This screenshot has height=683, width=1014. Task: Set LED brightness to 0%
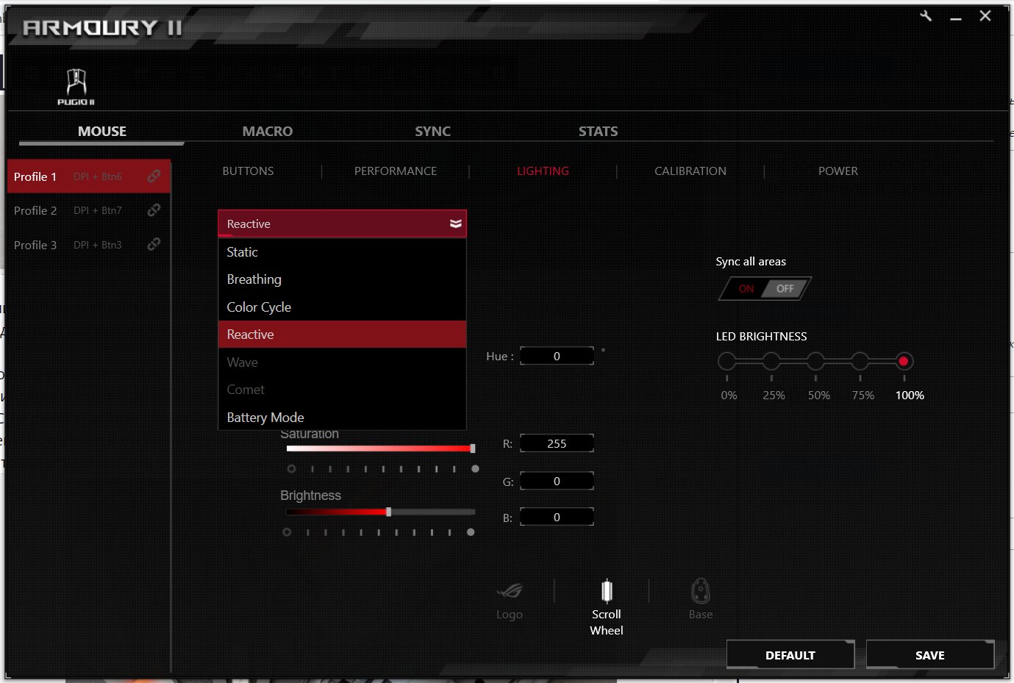[x=726, y=361]
